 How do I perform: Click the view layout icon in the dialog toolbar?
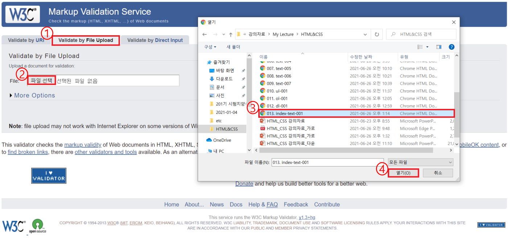[420, 47]
